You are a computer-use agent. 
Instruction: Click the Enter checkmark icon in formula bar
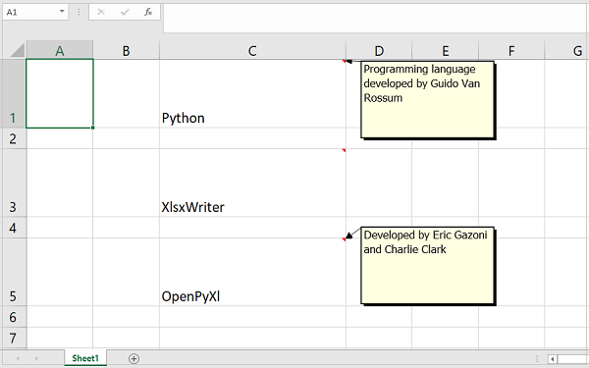(125, 12)
